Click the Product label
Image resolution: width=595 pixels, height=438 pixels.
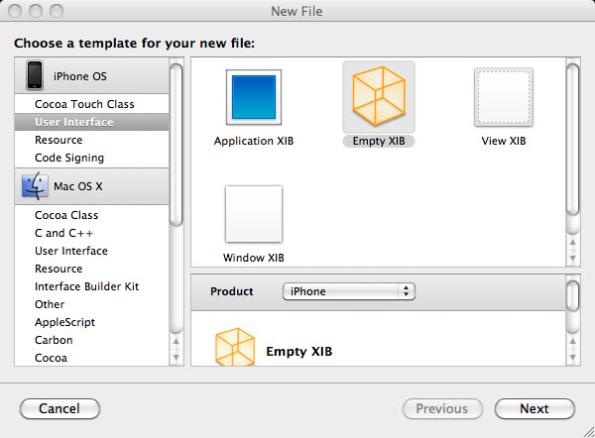[x=232, y=291]
